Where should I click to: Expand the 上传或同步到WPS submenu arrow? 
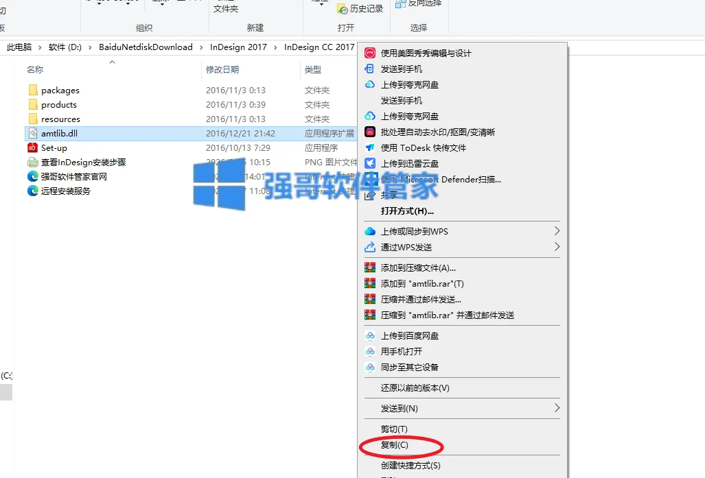point(557,231)
